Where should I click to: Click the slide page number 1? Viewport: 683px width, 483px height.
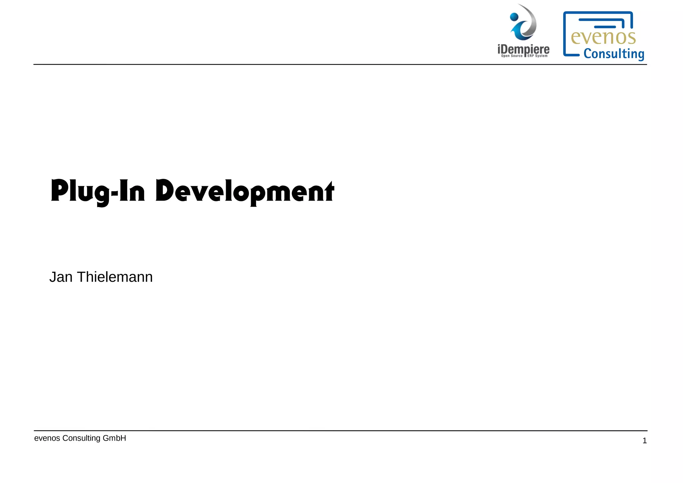pos(644,441)
